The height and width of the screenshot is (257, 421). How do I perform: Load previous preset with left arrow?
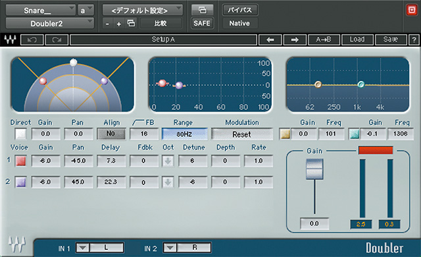270,40
